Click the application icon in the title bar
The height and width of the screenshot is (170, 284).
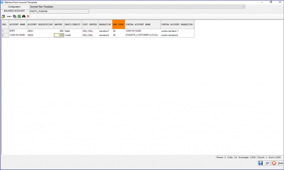[x=2, y=2]
